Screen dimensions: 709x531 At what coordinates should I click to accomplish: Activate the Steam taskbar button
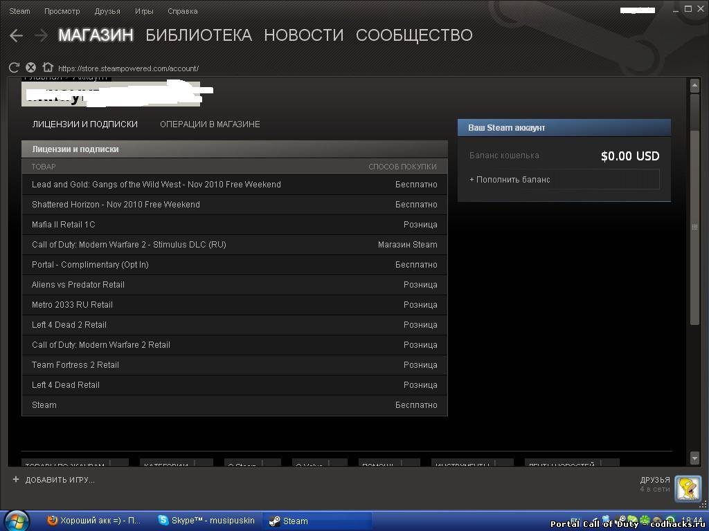point(316,521)
